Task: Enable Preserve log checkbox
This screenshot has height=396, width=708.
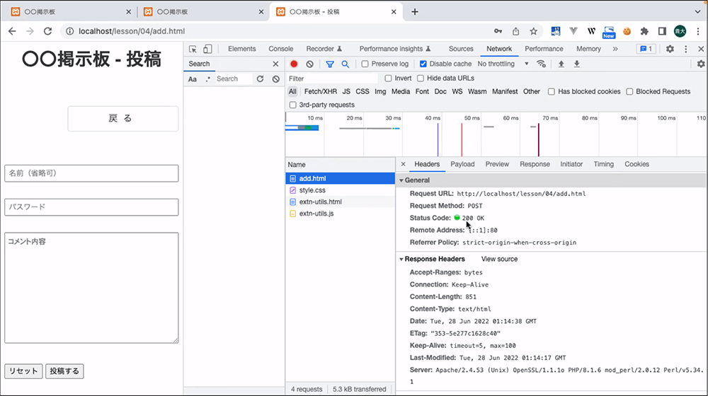Action: click(365, 64)
